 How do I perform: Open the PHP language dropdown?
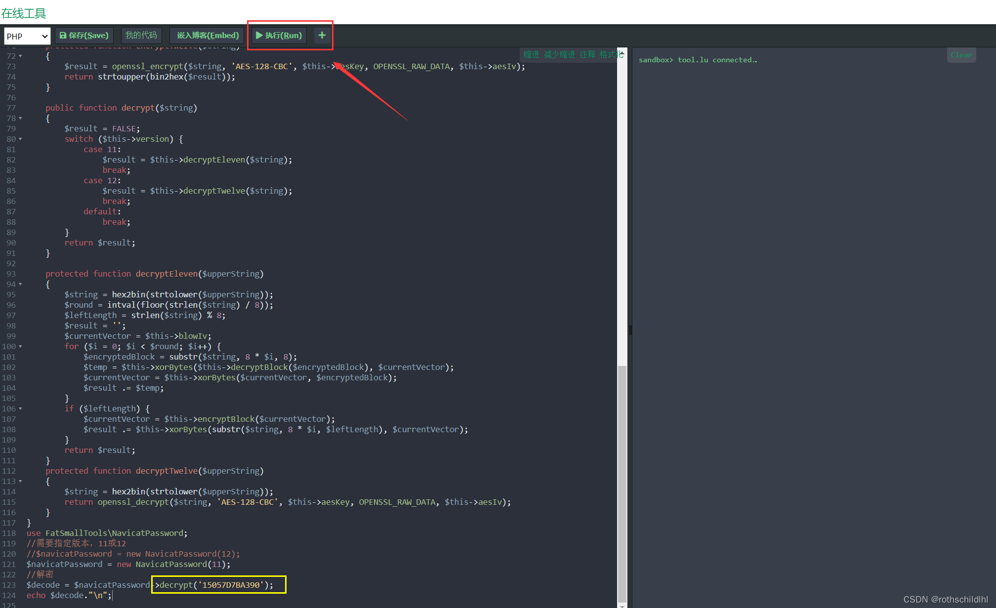point(27,36)
